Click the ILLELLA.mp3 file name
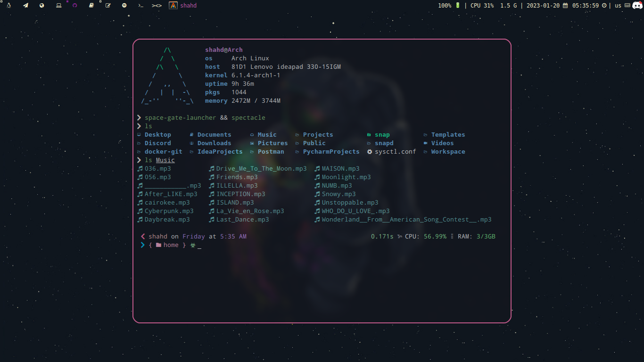The image size is (644, 362). coord(237,186)
